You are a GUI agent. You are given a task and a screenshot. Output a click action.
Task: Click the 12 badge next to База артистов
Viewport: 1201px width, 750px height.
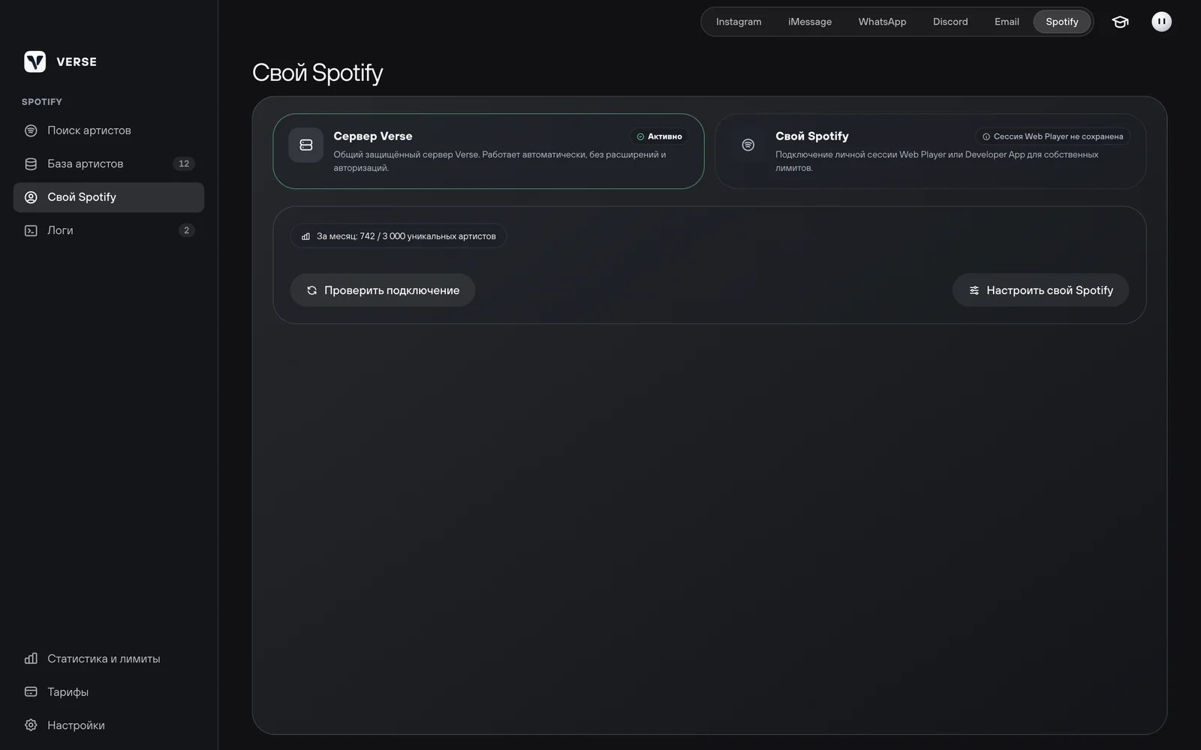tap(184, 163)
